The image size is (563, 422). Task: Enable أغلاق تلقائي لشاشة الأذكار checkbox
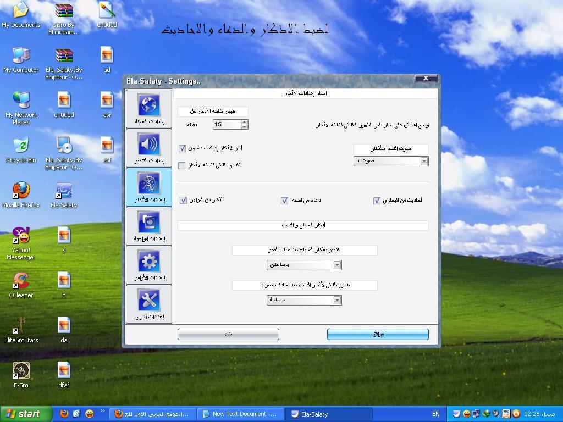(x=182, y=165)
